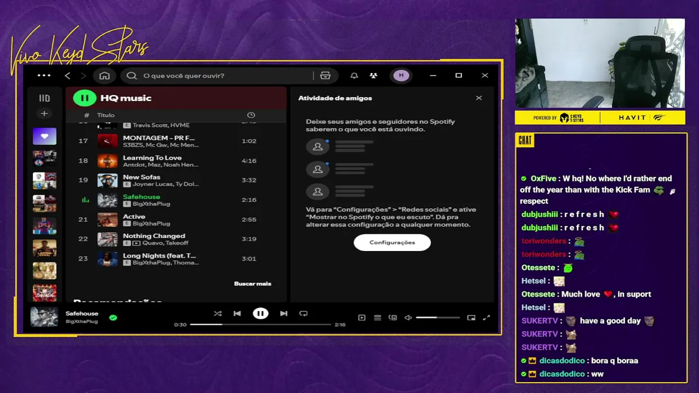The height and width of the screenshot is (393, 699).
Task: Open the Spotify Home button
Action: pos(104,75)
